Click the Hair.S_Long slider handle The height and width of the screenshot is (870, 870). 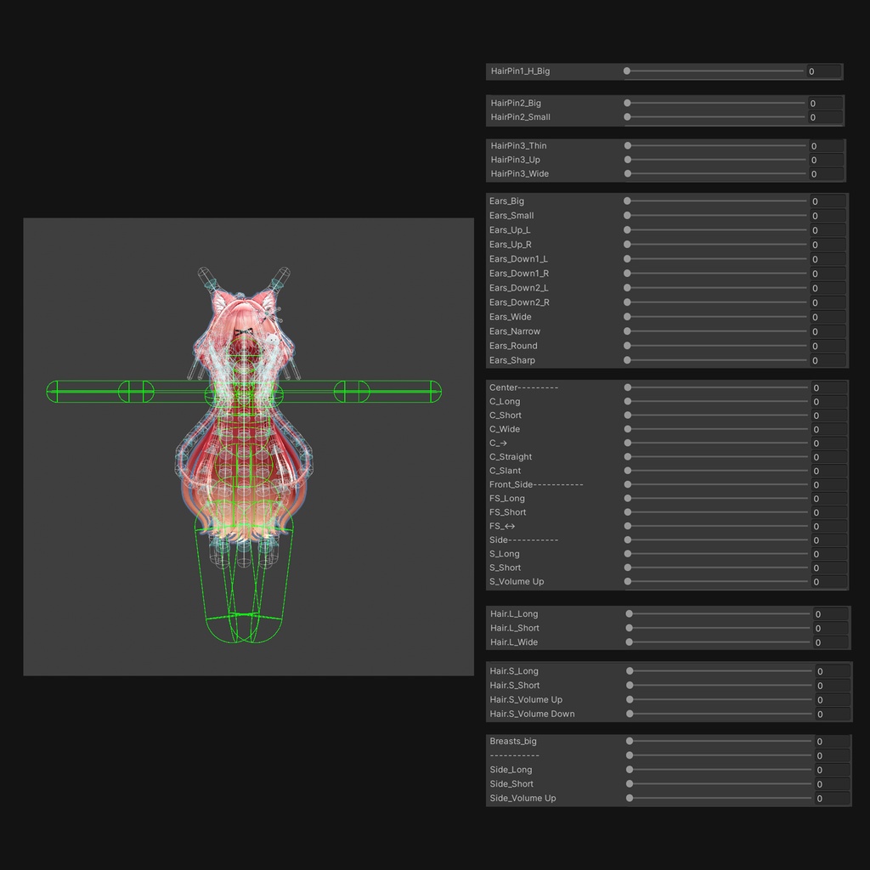click(x=630, y=671)
